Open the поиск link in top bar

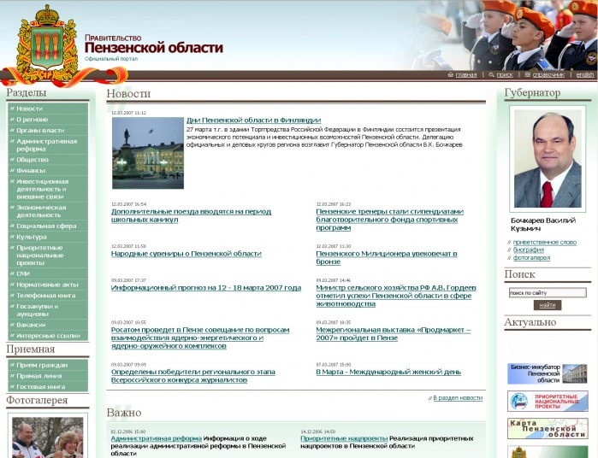[505, 74]
